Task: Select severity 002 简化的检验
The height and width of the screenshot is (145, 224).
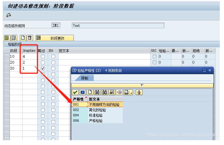Action: pyautogui.click(x=97, y=110)
